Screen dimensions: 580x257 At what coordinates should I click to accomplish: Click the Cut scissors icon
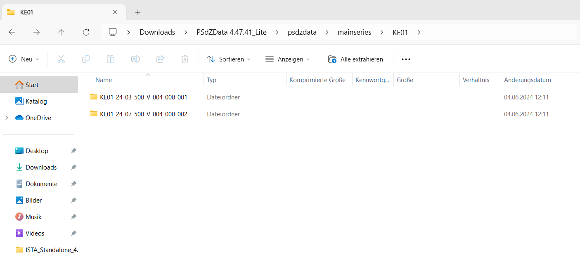61,59
